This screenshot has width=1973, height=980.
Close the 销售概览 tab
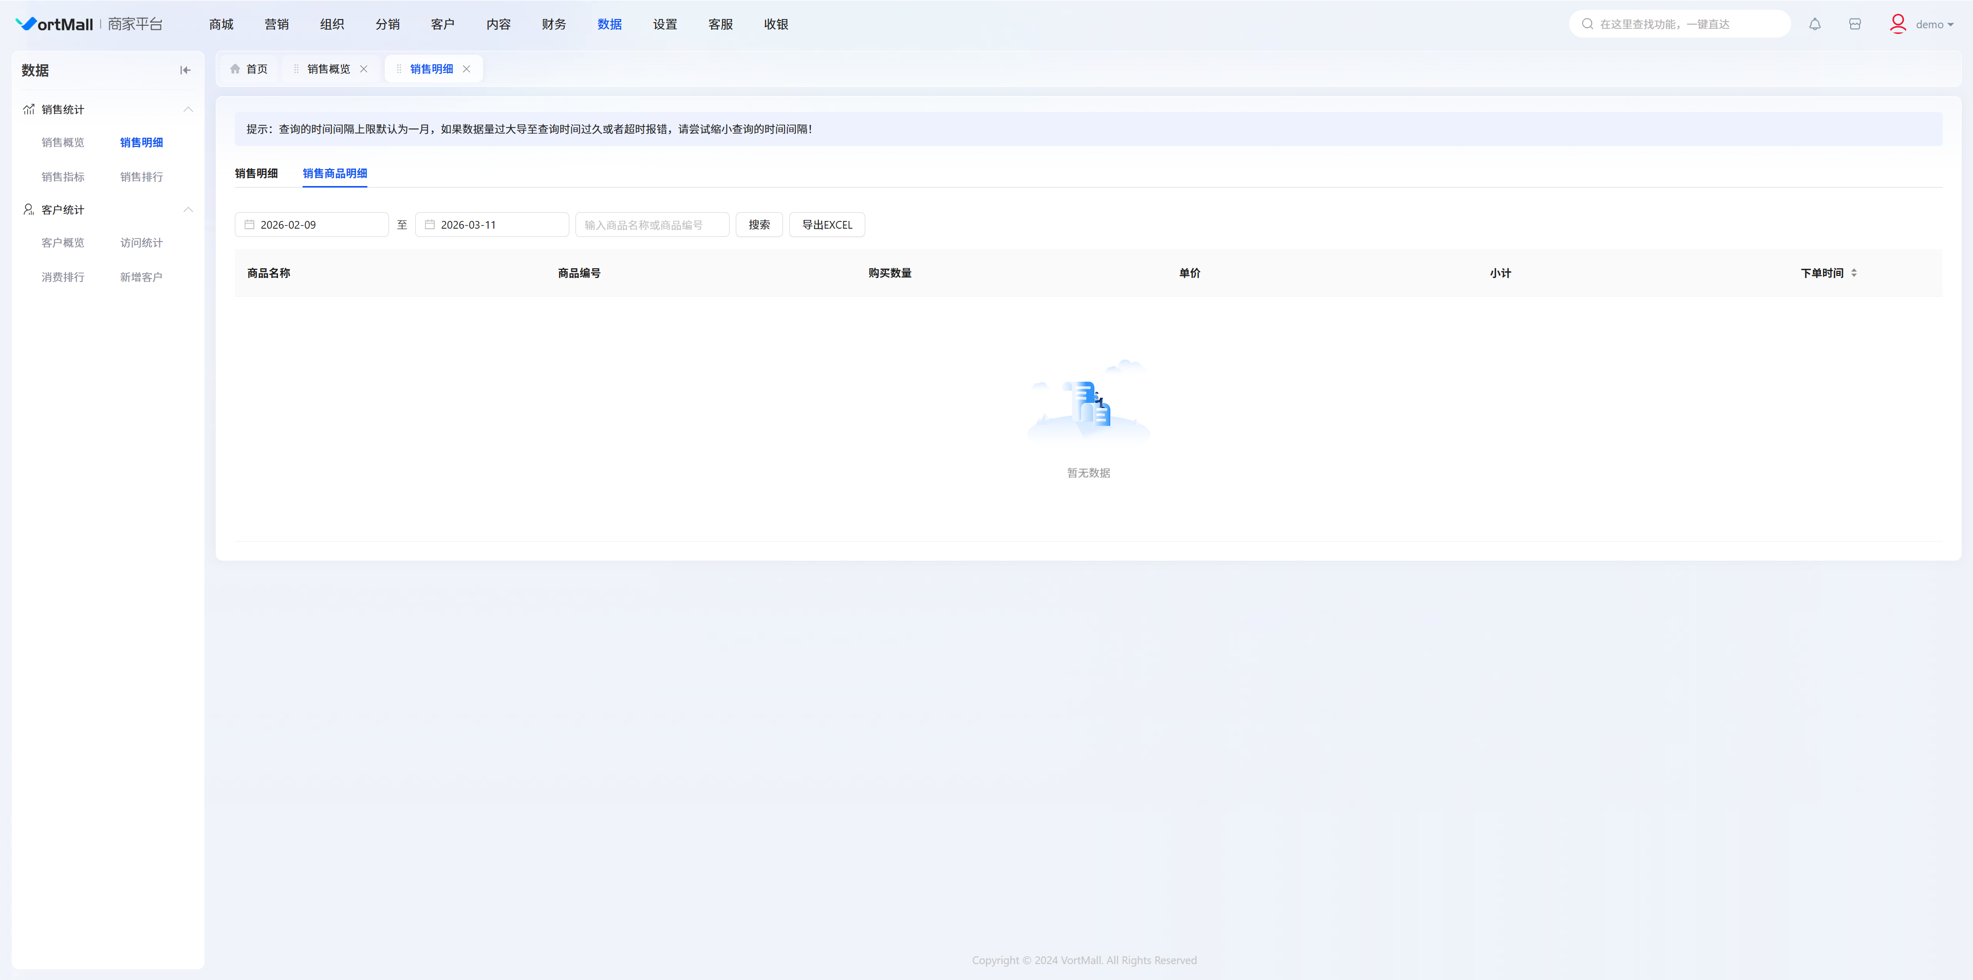364,69
